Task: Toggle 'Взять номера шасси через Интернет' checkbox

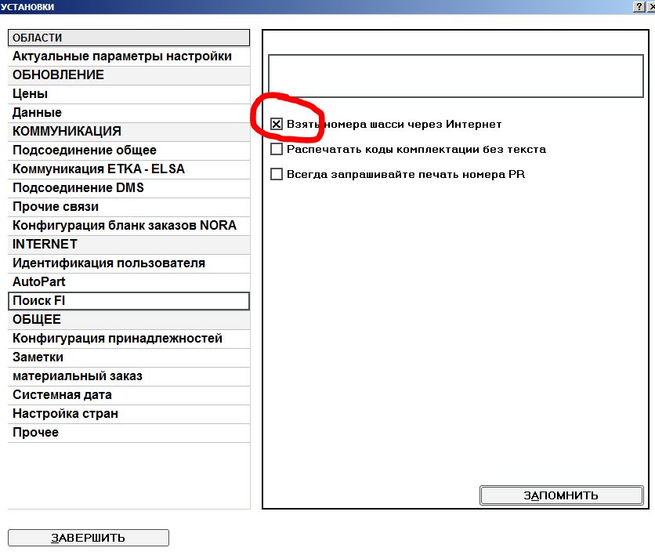Action: tap(276, 124)
